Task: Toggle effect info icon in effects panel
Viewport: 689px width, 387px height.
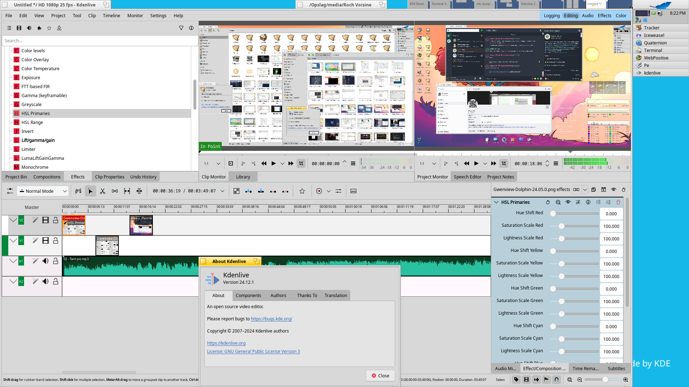Action: click(191, 28)
